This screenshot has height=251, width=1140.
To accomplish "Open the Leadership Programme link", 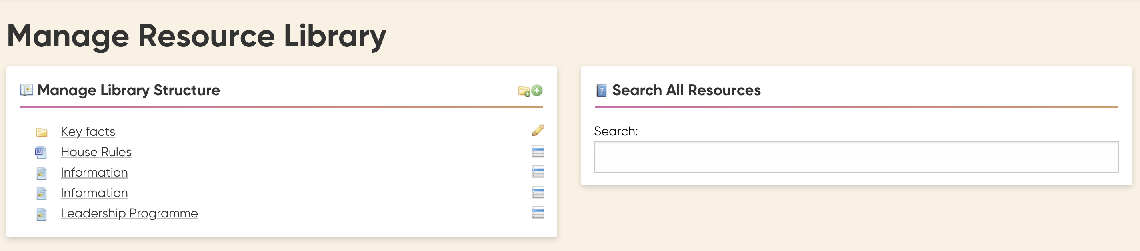I will pyautogui.click(x=129, y=213).
